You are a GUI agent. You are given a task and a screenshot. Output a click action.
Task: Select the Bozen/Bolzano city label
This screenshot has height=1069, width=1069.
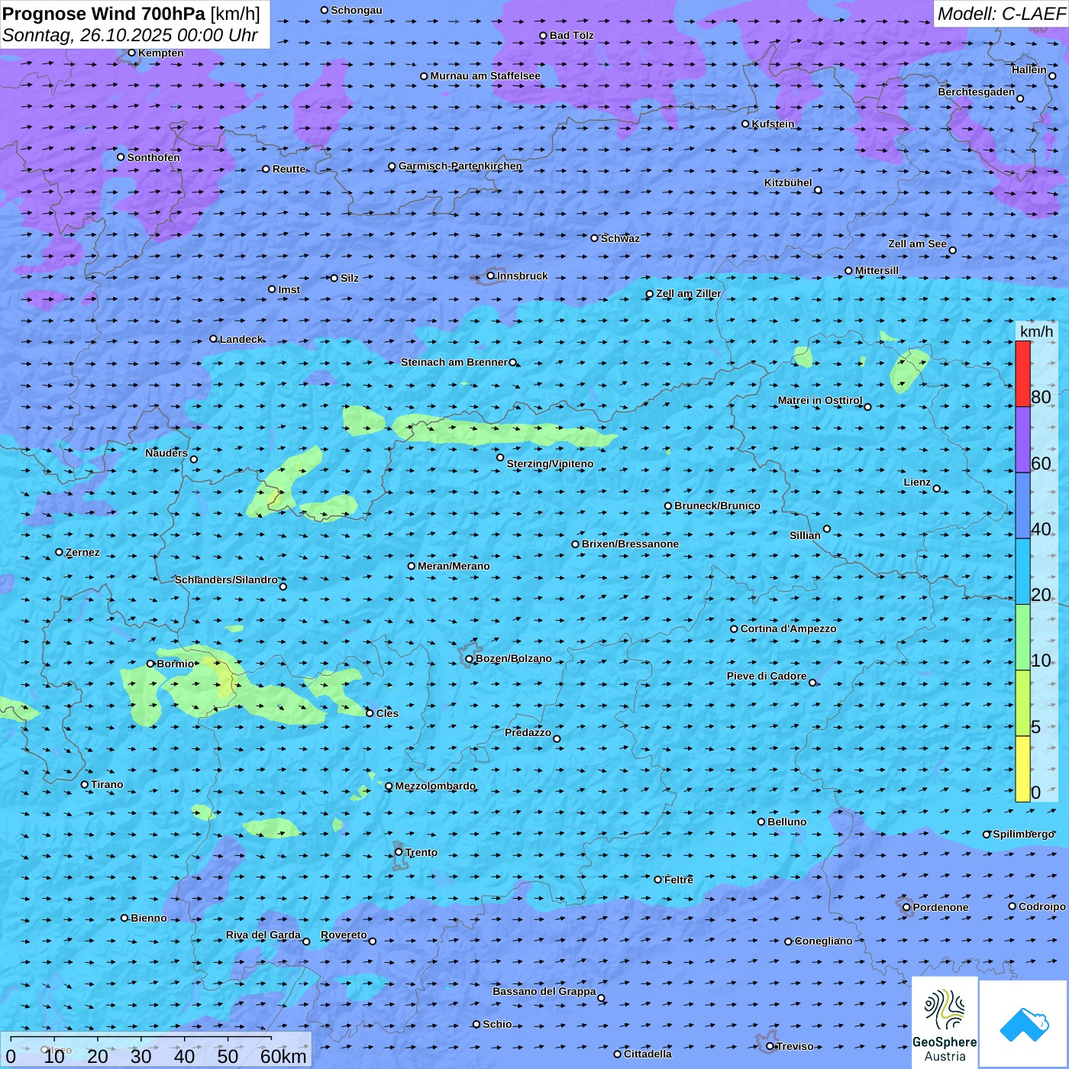[x=513, y=658]
